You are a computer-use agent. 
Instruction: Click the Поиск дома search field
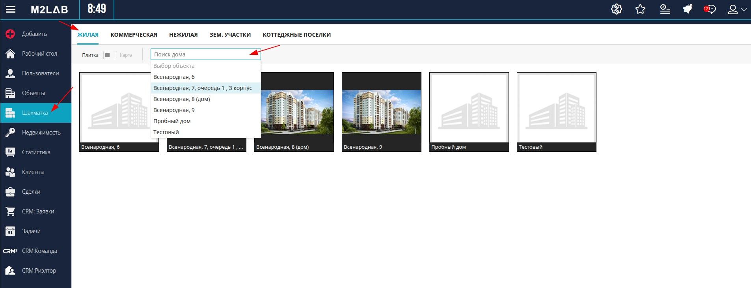(205, 54)
